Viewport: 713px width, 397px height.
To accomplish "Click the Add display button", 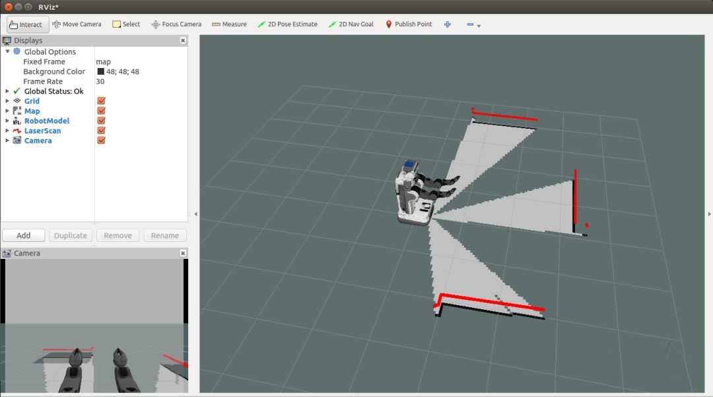I will point(24,236).
